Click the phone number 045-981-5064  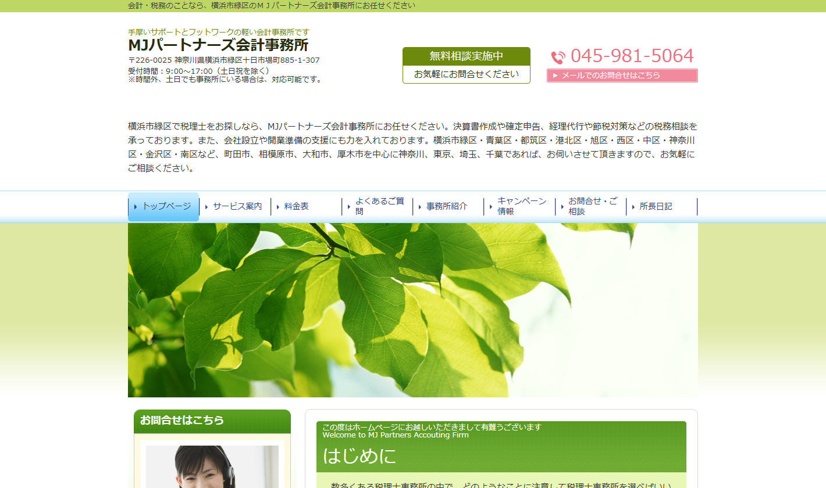632,56
